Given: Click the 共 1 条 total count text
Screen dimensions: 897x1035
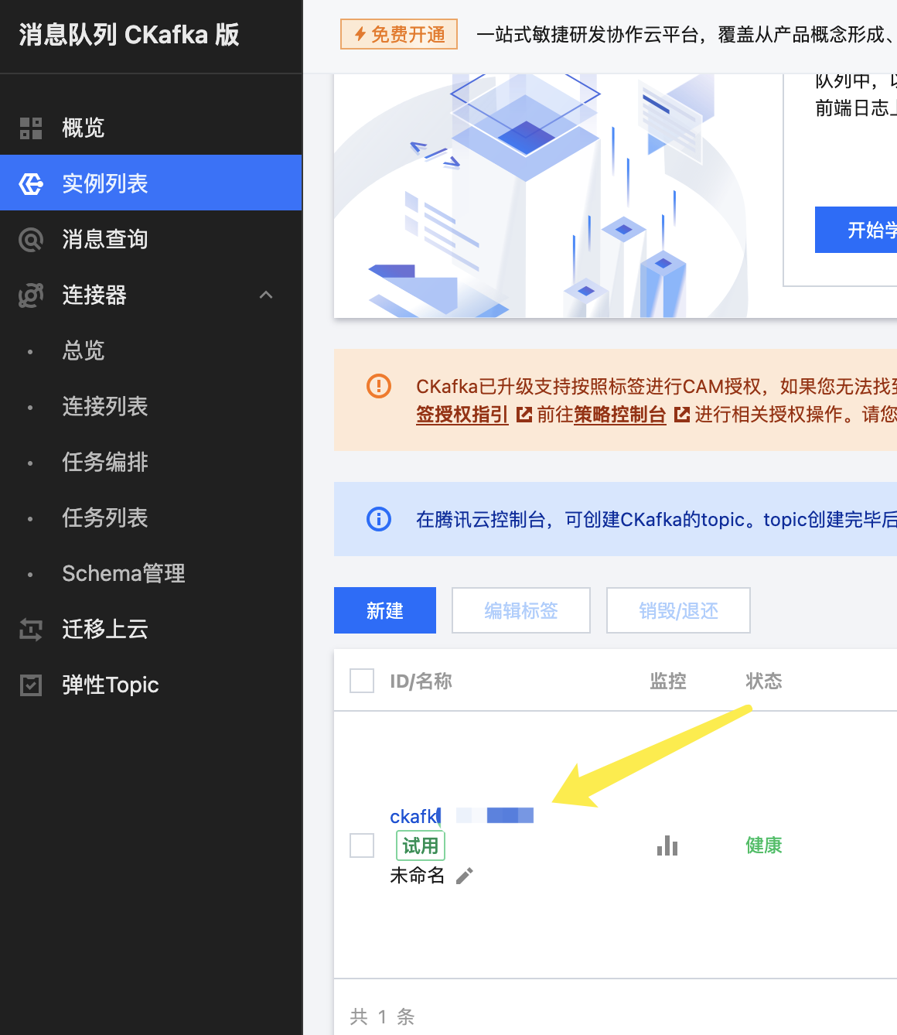Looking at the screenshot, I should pos(382,1016).
